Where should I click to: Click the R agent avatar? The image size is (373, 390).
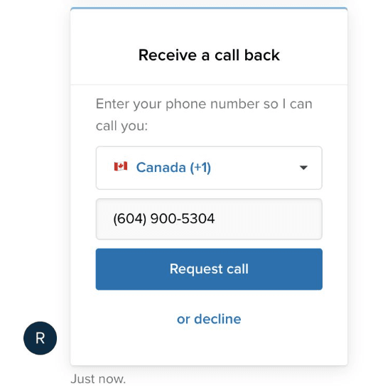coord(40,338)
